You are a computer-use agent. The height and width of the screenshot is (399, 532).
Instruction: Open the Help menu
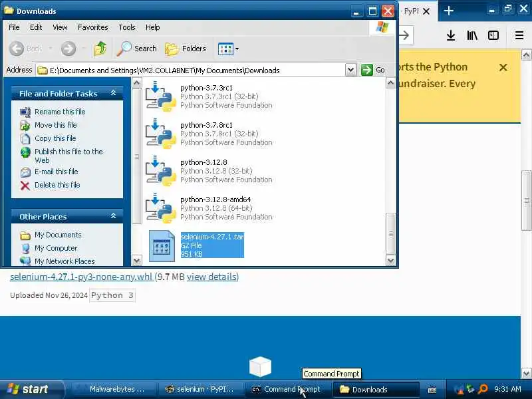pos(153,27)
